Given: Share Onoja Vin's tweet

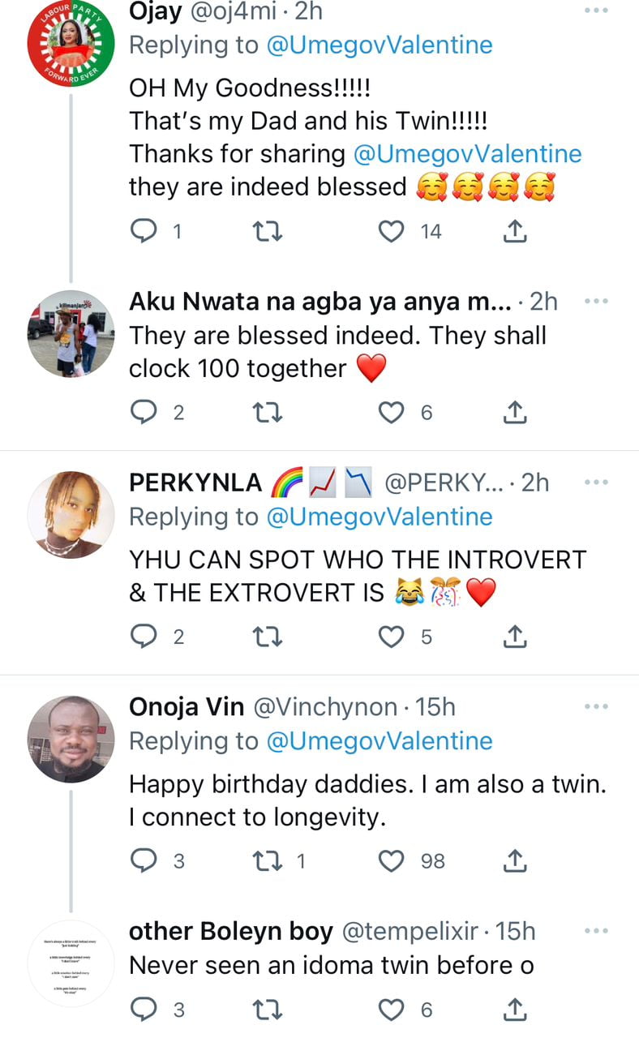Looking at the screenshot, I should click(x=516, y=860).
